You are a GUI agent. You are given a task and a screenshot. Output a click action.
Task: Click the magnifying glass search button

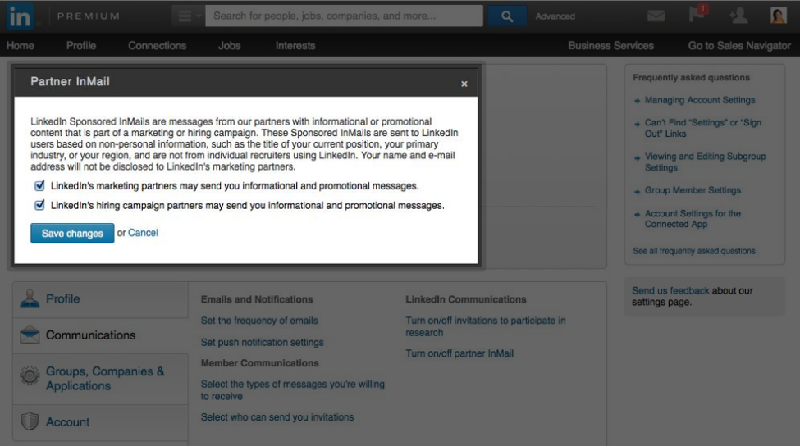[x=506, y=16]
